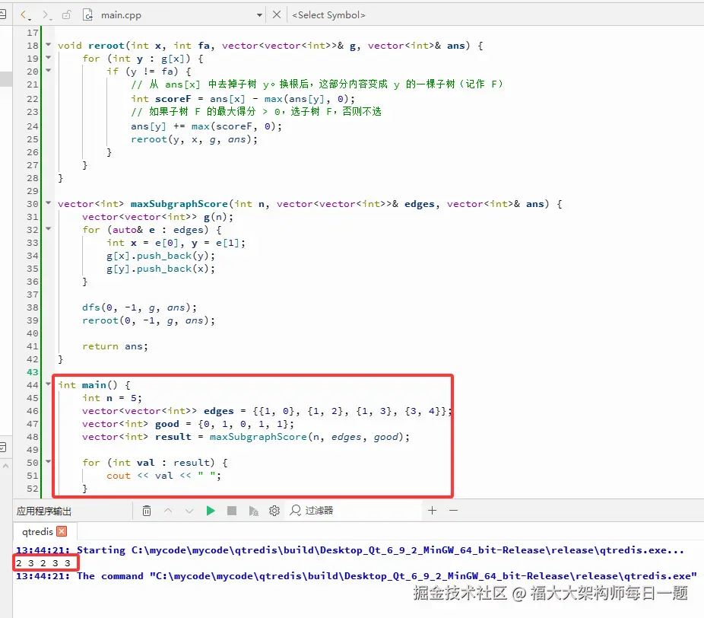Clear the application output with trash icon
The width and height of the screenshot is (704, 618).
pos(147,511)
